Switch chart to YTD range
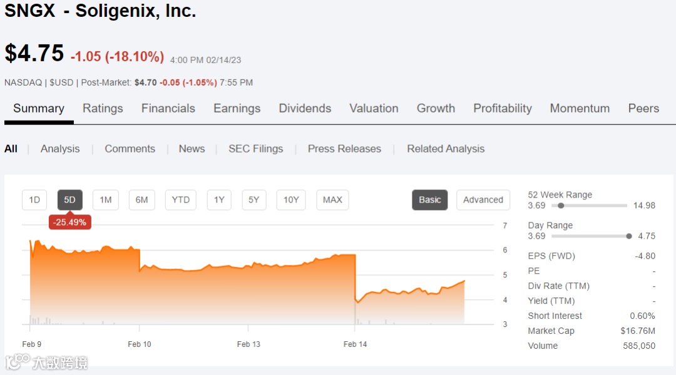 point(180,200)
